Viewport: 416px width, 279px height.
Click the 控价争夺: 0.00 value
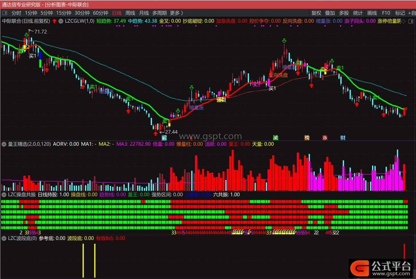tap(265, 21)
